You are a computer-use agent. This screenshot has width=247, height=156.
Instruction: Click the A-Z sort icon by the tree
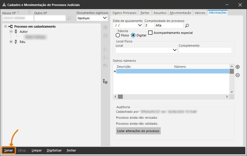coord(105,50)
